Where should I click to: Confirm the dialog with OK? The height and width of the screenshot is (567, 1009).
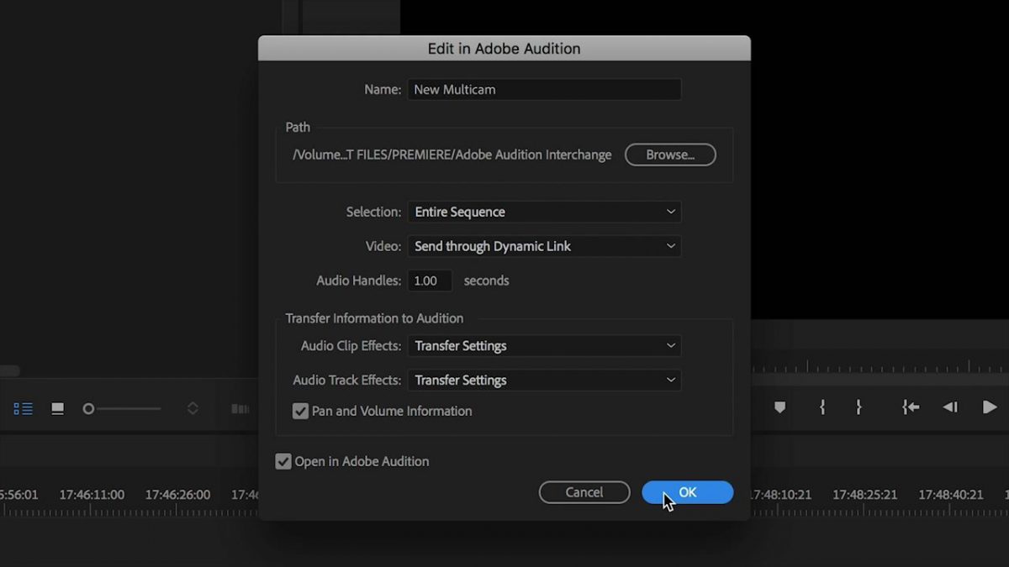click(x=687, y=492)
